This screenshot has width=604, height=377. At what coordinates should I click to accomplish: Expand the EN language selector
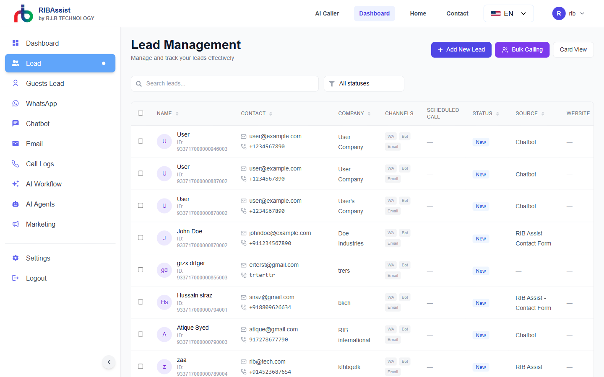pyautogui.click(x=508, y=13)
